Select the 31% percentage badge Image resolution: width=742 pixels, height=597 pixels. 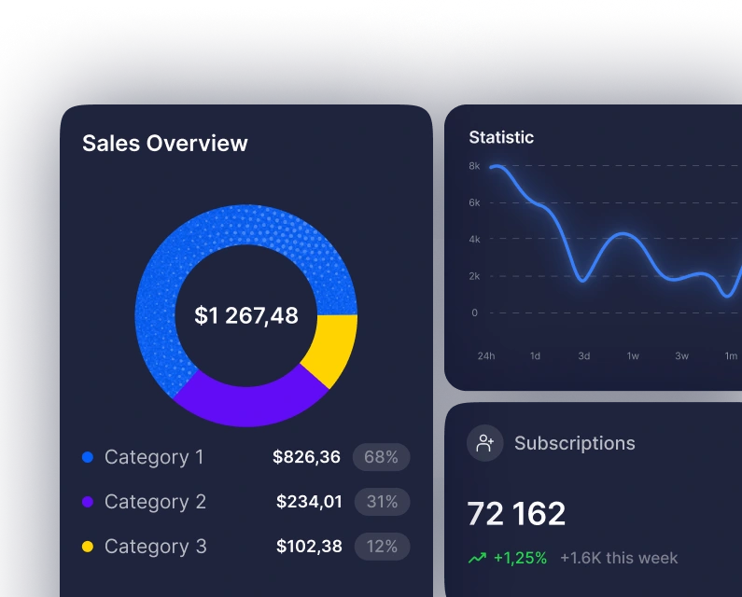click(382, 502)
